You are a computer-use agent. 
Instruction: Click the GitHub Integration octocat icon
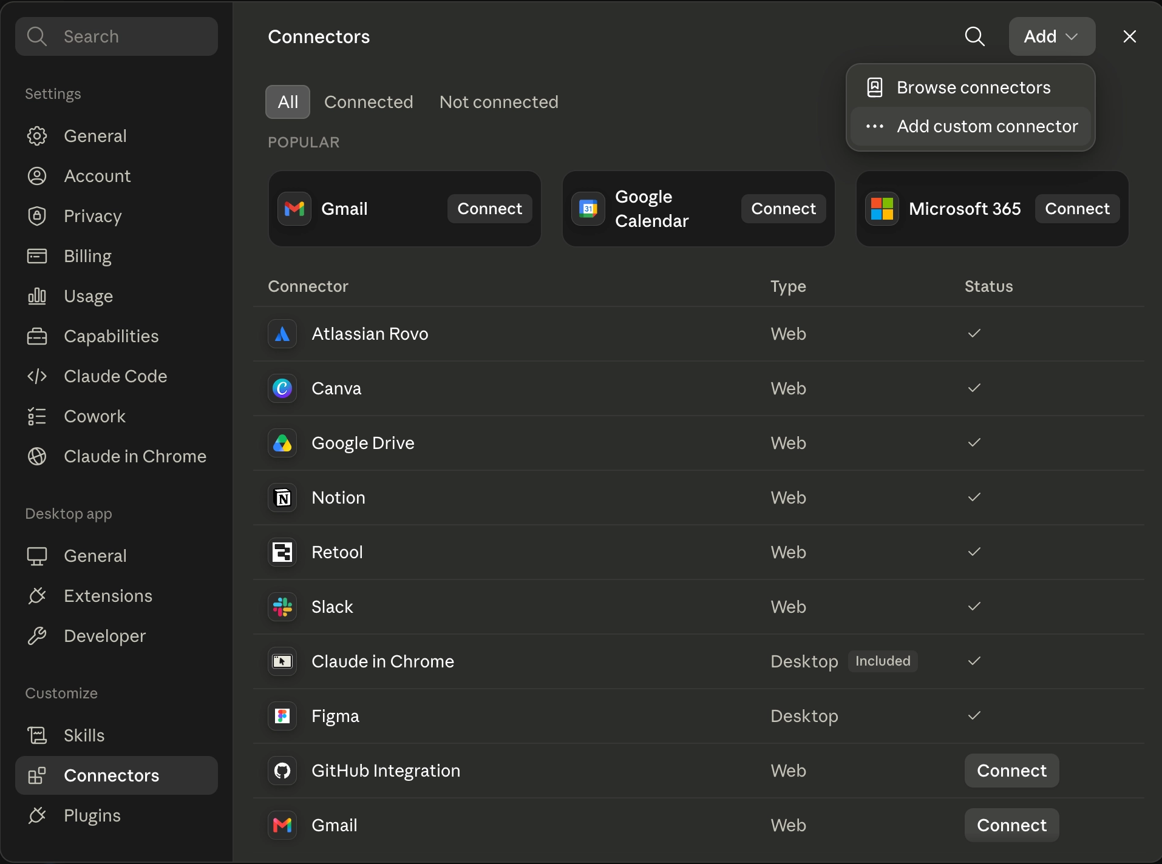point(282,771)
